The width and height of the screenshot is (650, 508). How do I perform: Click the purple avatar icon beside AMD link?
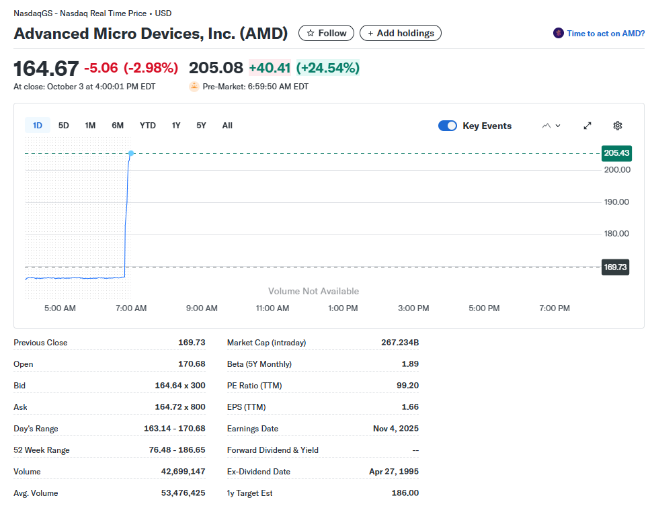559,33
